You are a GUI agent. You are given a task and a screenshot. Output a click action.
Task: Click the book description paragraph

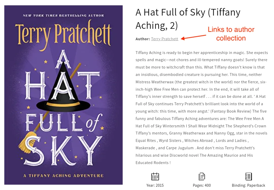[202, 107]
